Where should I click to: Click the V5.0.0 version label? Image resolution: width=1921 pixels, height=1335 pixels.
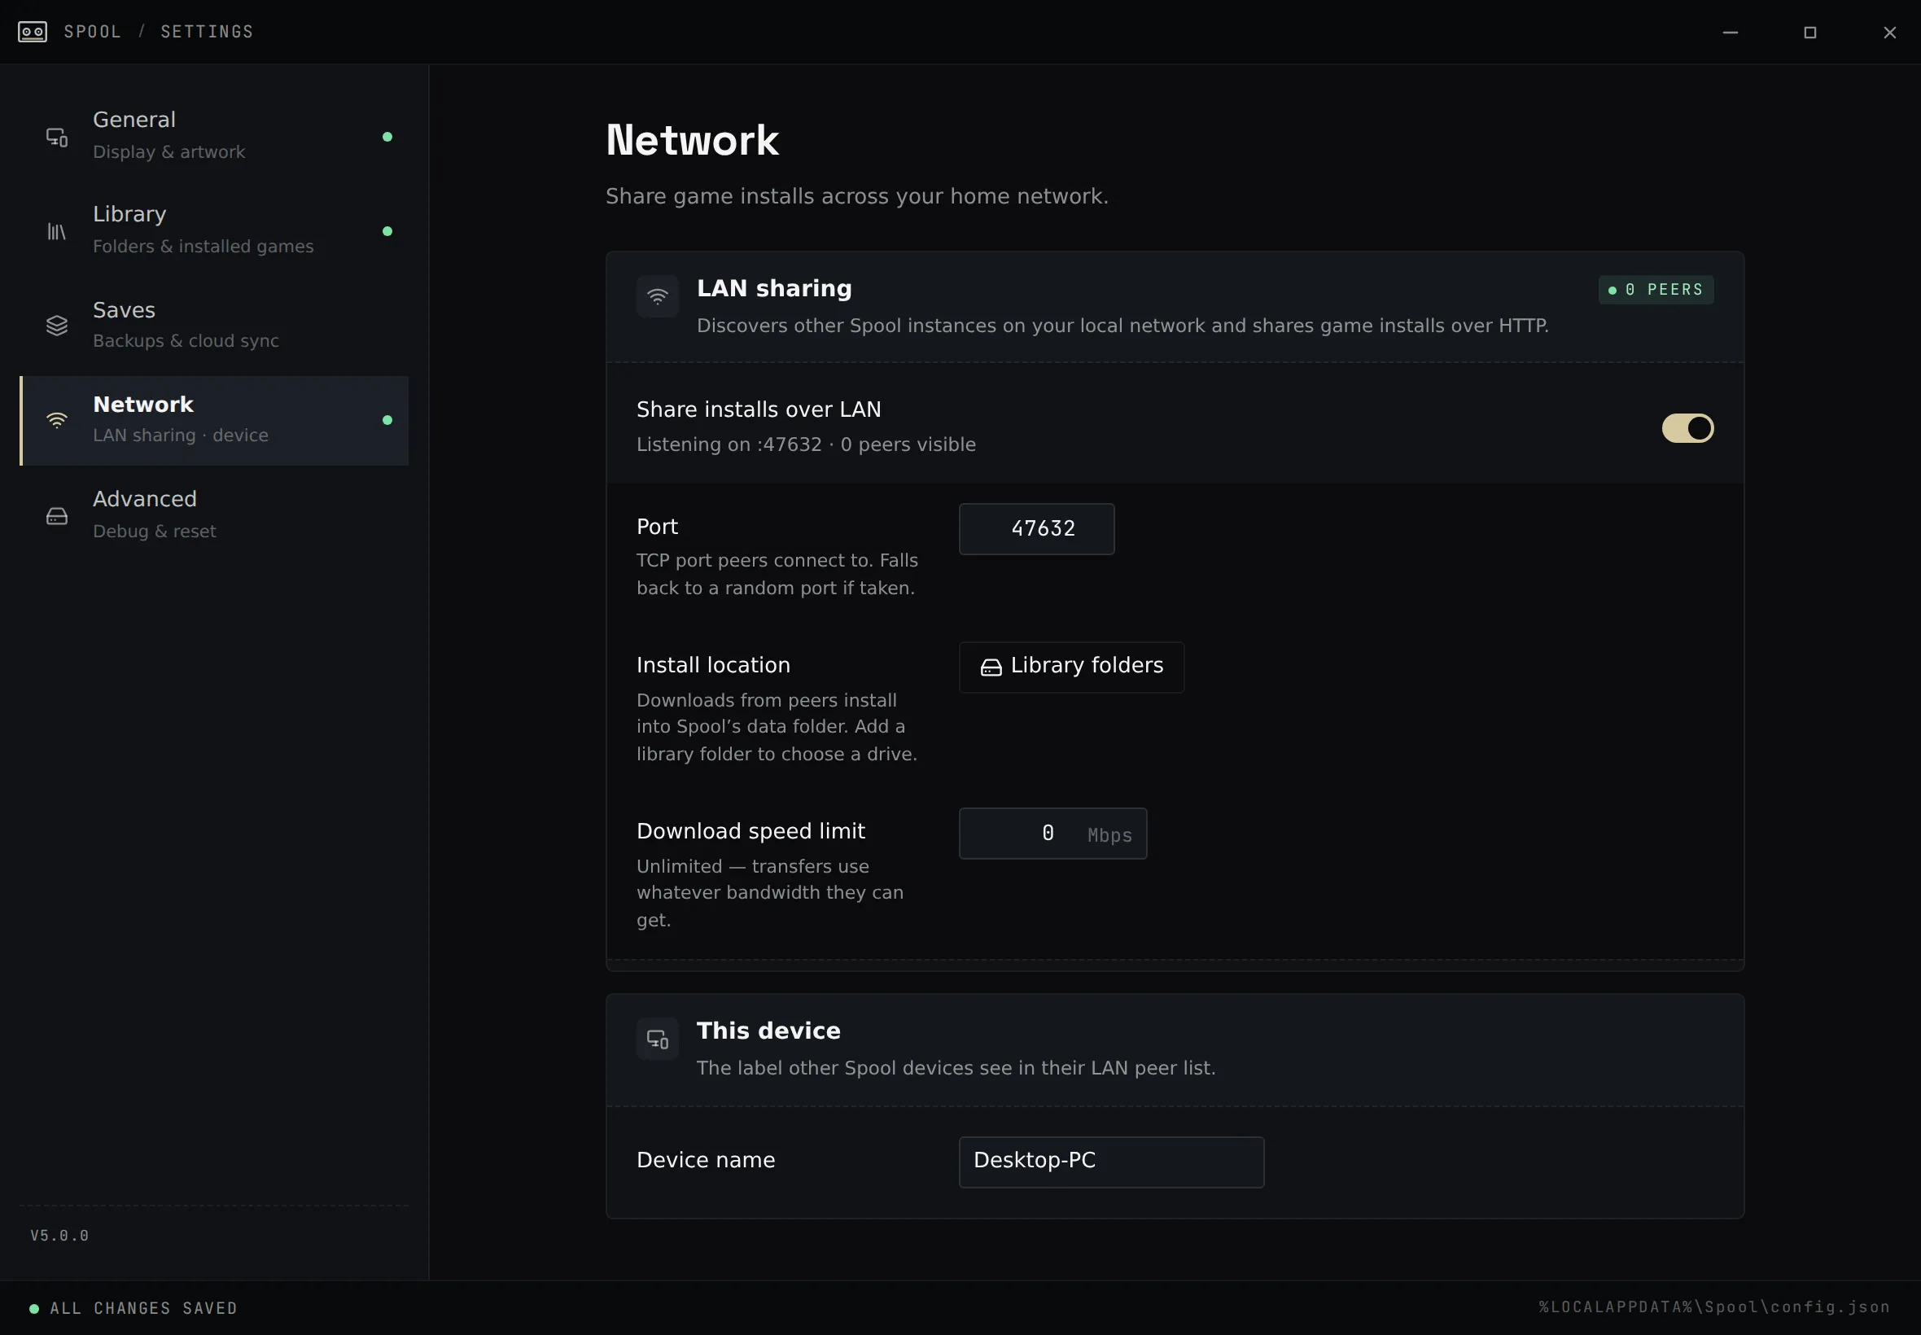pos(59,1236)
